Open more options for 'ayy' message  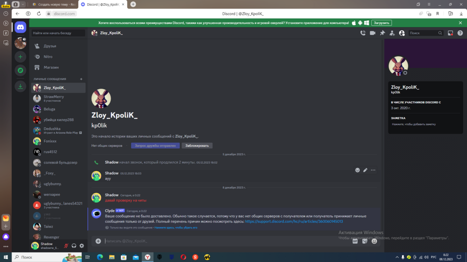[373, 170]
